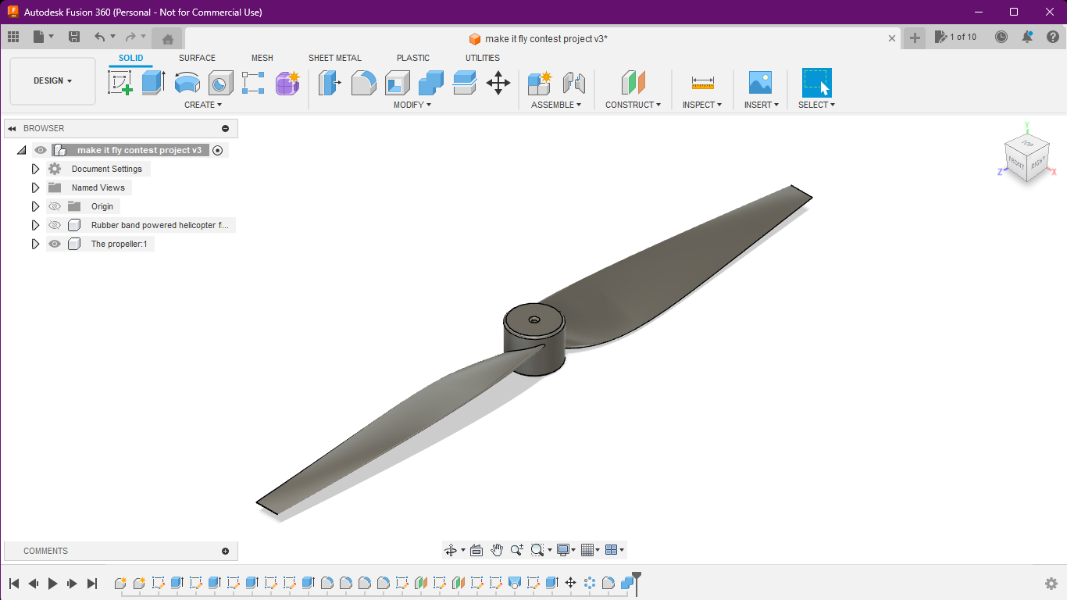Click FRONT face on the ViewCube
Screen dimensions: 1067x600
point(1017,164)
